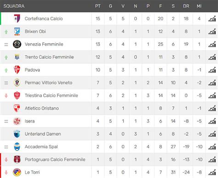Open the trend chart icon in Padova row

tap(212, 70)
